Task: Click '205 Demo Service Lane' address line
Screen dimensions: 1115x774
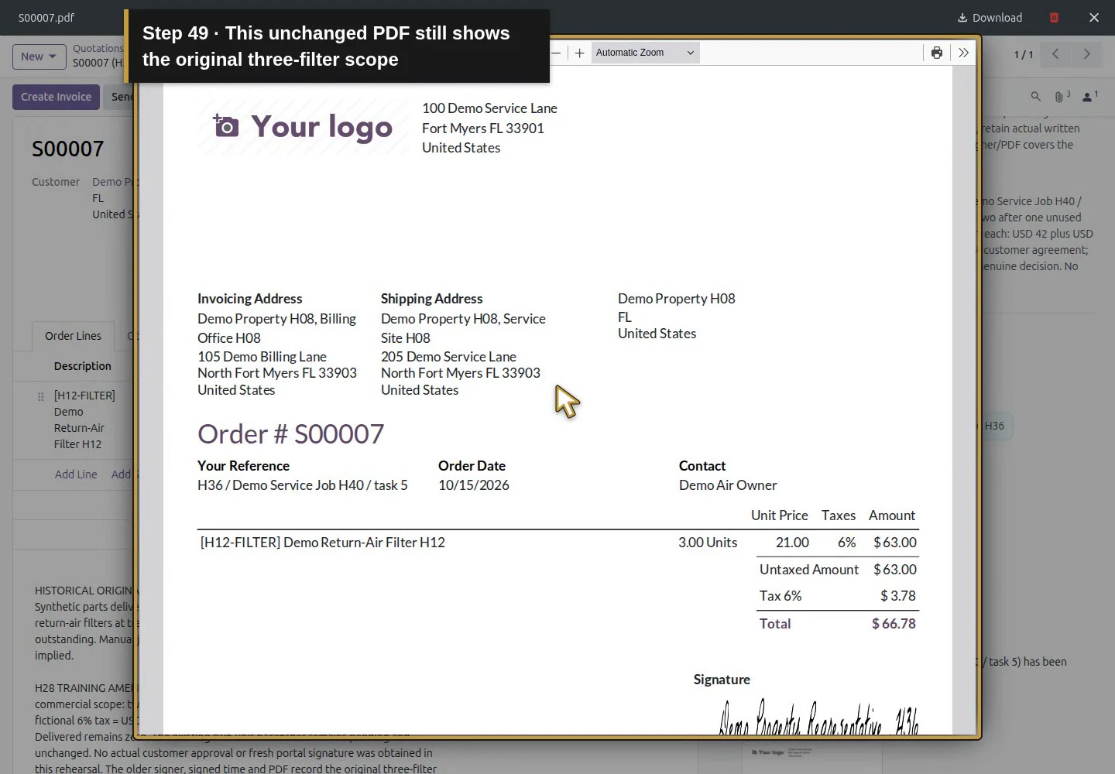Action: coord(448,357)
